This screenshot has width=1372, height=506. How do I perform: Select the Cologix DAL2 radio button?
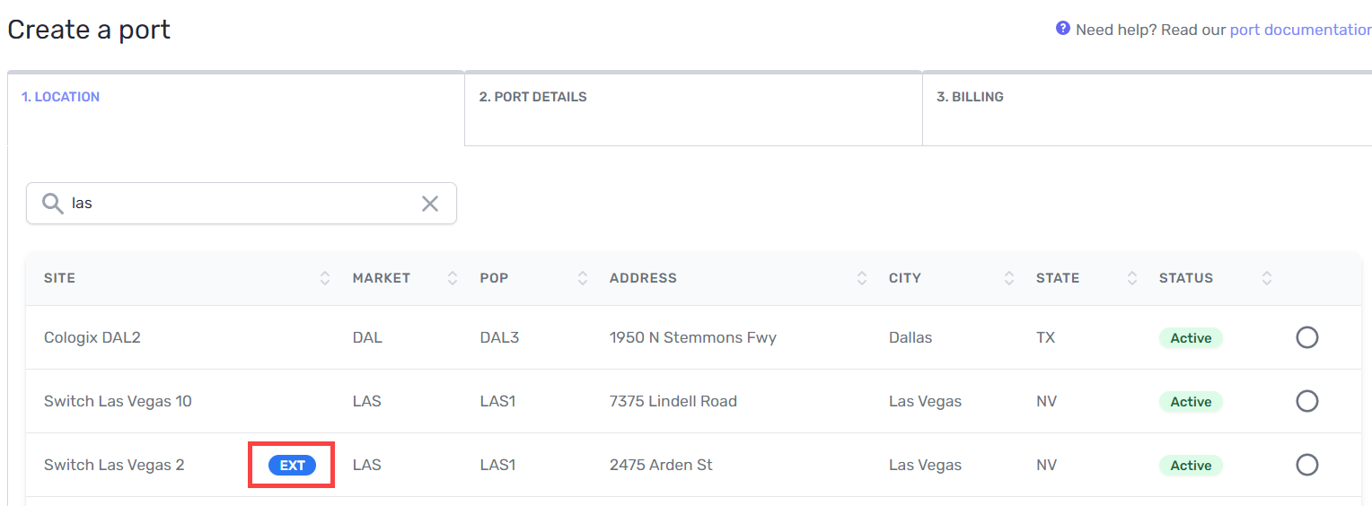(1306, 337)
